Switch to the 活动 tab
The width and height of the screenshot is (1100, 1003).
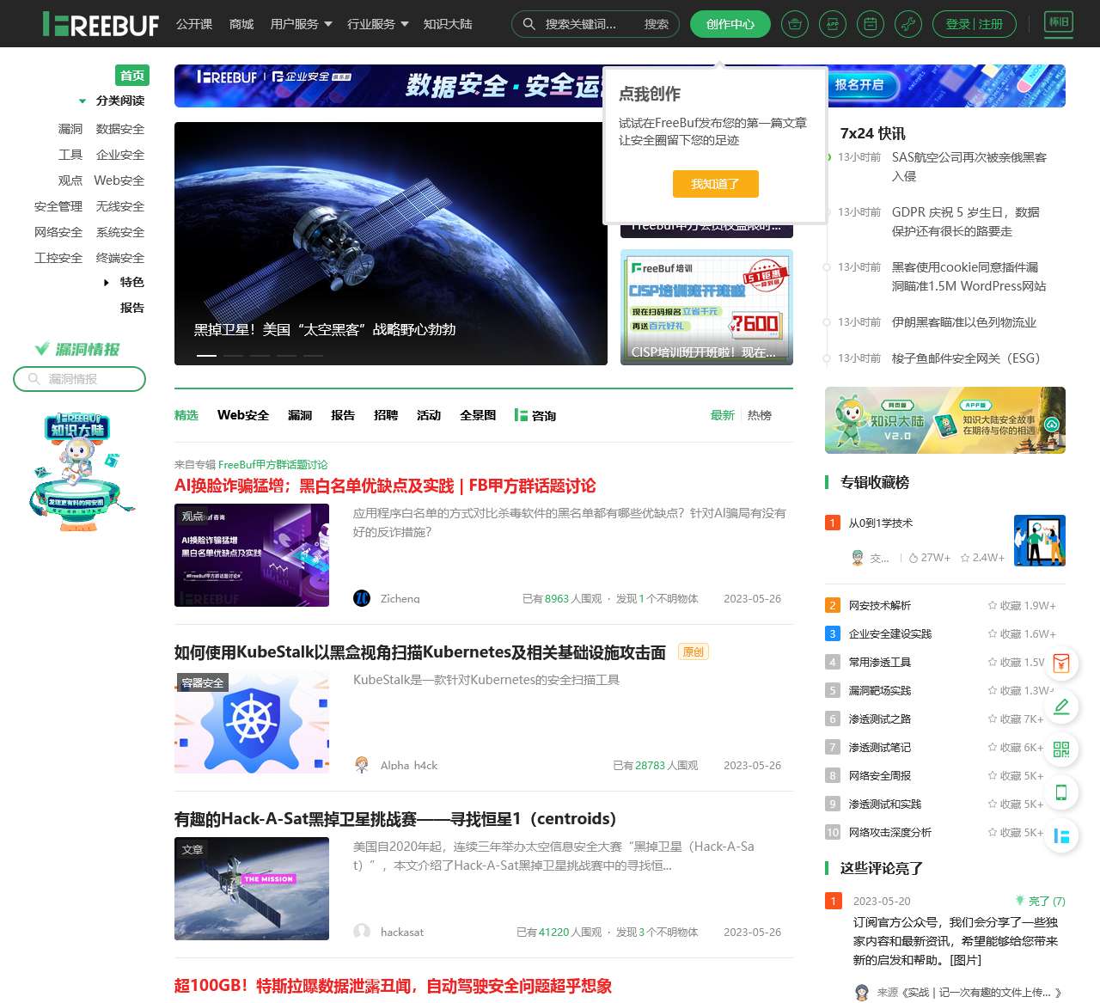point(429,415)
